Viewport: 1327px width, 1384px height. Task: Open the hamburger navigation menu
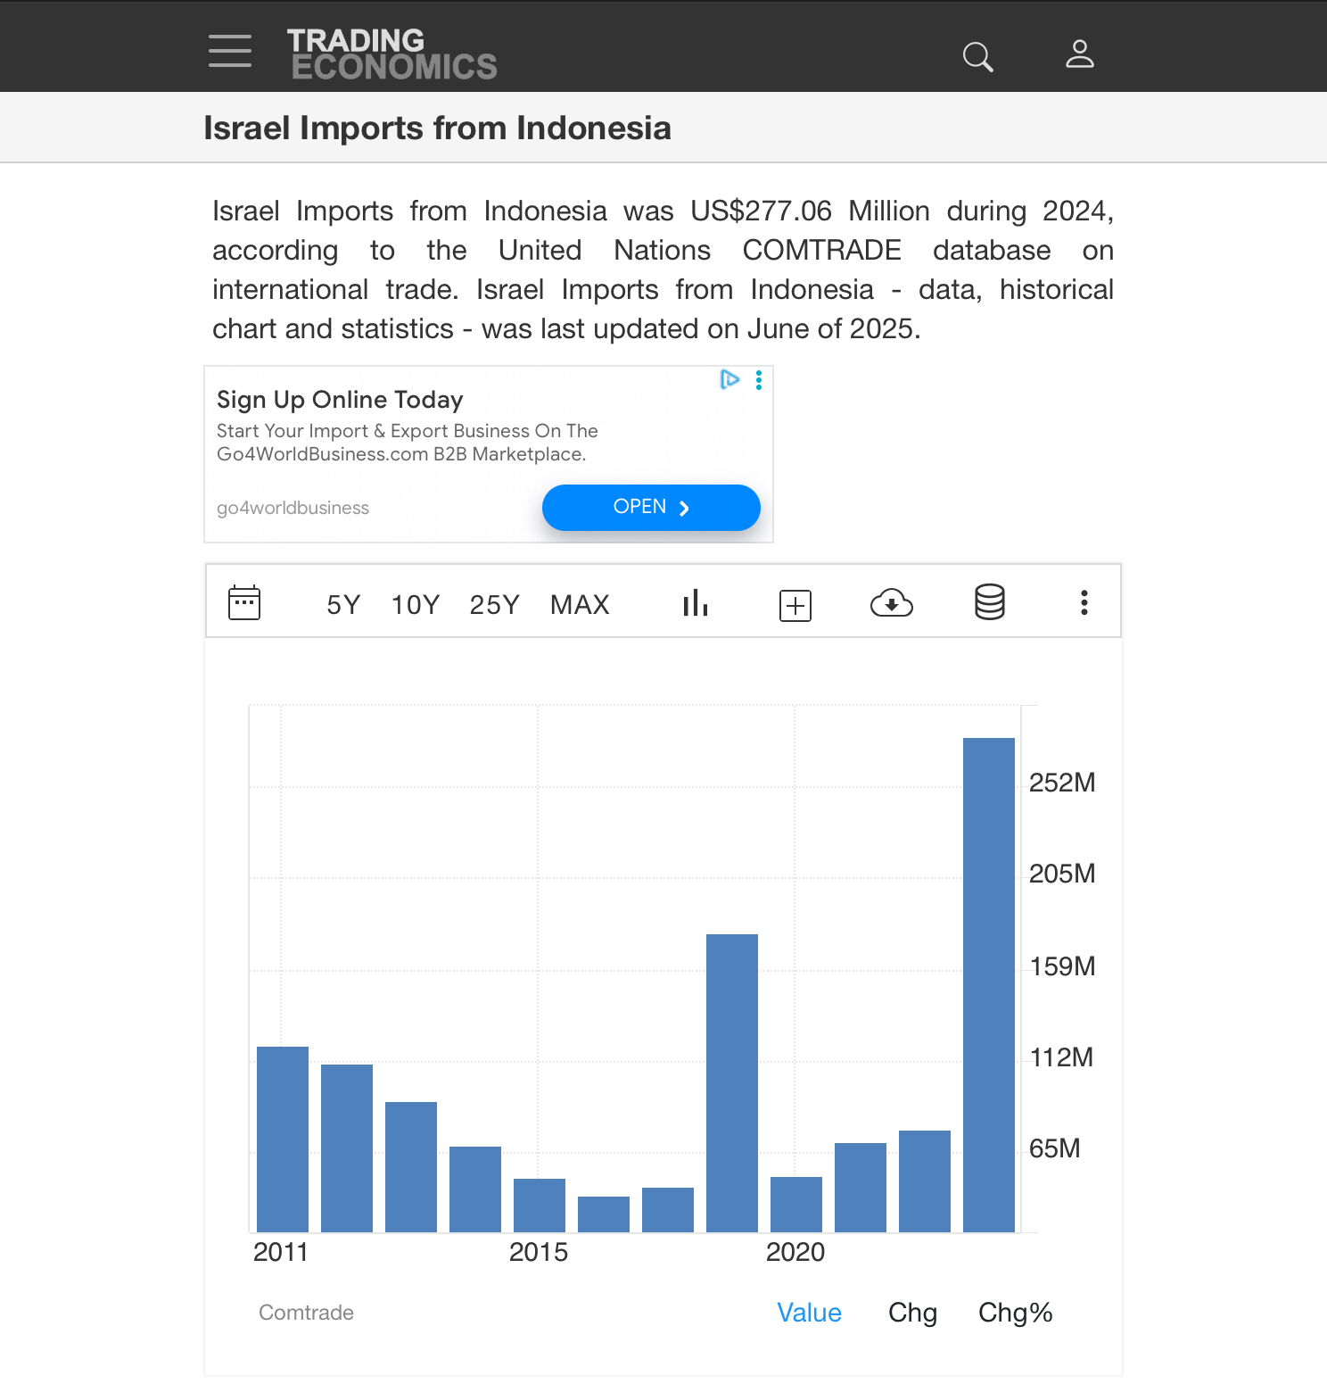click(x=229, y=51)
